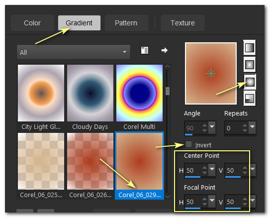Select the Linear gradient style icon
This screenshot has height=218, width=270.
(249, 48)
